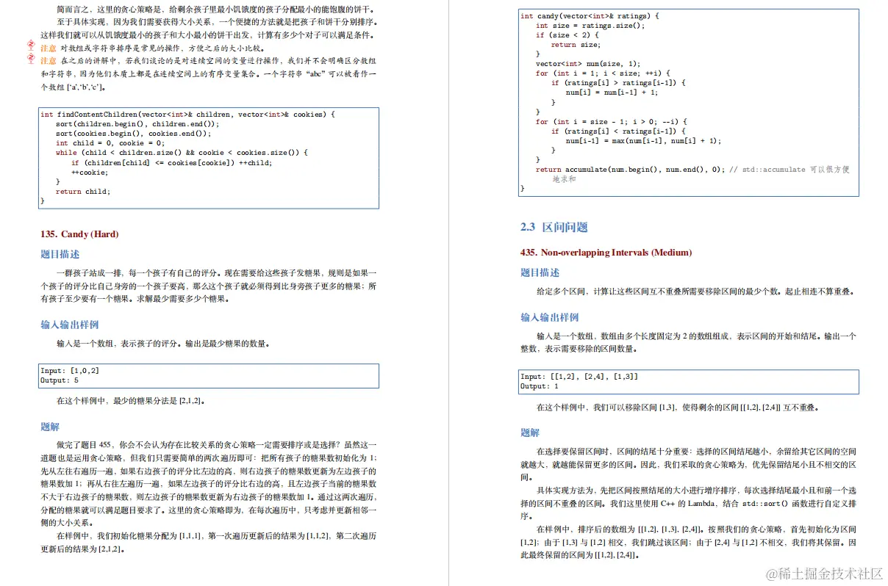Image resolution: width=888 pixels, height=586 pixels.
Task: Select the 输入输出样例 heading on the right page
Action: pos(550,316)
